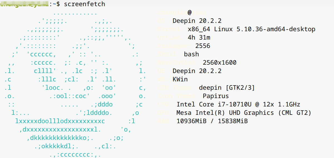
Task: Click the window manager value KWin
Action: click(180, 79)
